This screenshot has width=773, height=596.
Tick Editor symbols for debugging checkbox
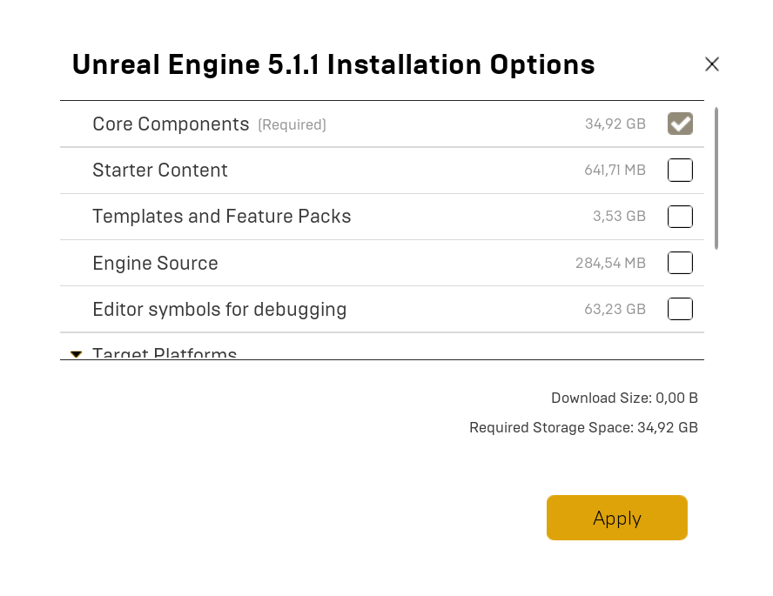point(680,309)
